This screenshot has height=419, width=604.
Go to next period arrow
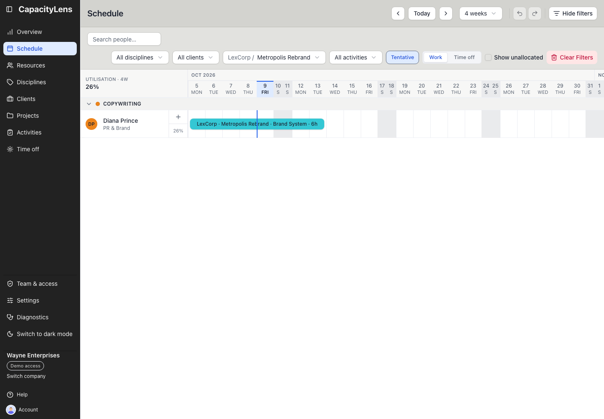pos(446,13)
